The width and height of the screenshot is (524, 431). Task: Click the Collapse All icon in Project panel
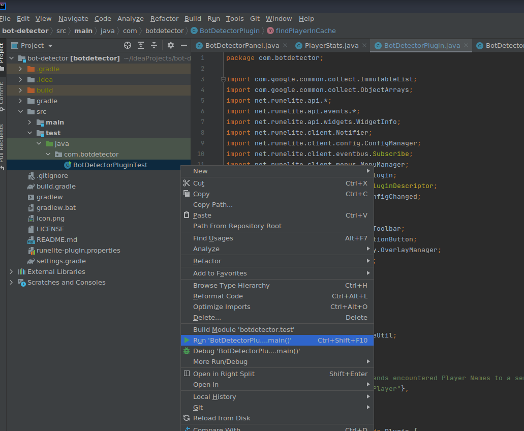(x=154, y=45)
